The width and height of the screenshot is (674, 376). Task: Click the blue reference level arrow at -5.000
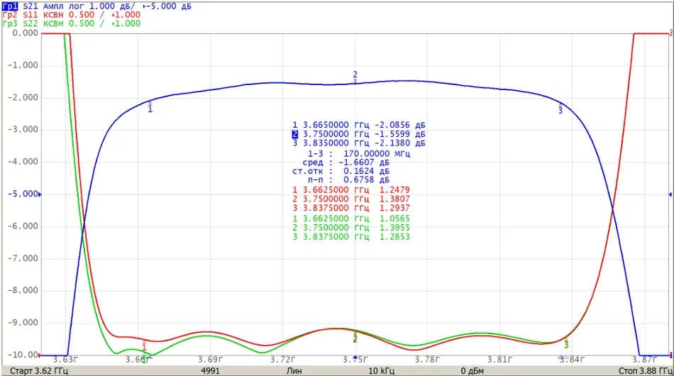(x=40, y=194)
